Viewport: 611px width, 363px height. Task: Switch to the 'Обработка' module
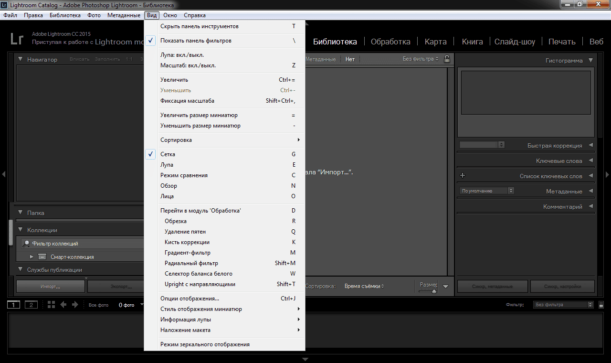click(x=390, y=42)
